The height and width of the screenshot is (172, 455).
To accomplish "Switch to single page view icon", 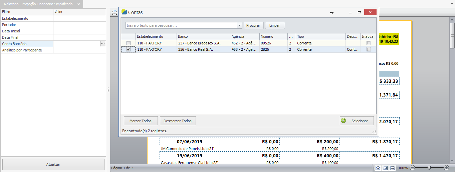I will coord(385,168).
